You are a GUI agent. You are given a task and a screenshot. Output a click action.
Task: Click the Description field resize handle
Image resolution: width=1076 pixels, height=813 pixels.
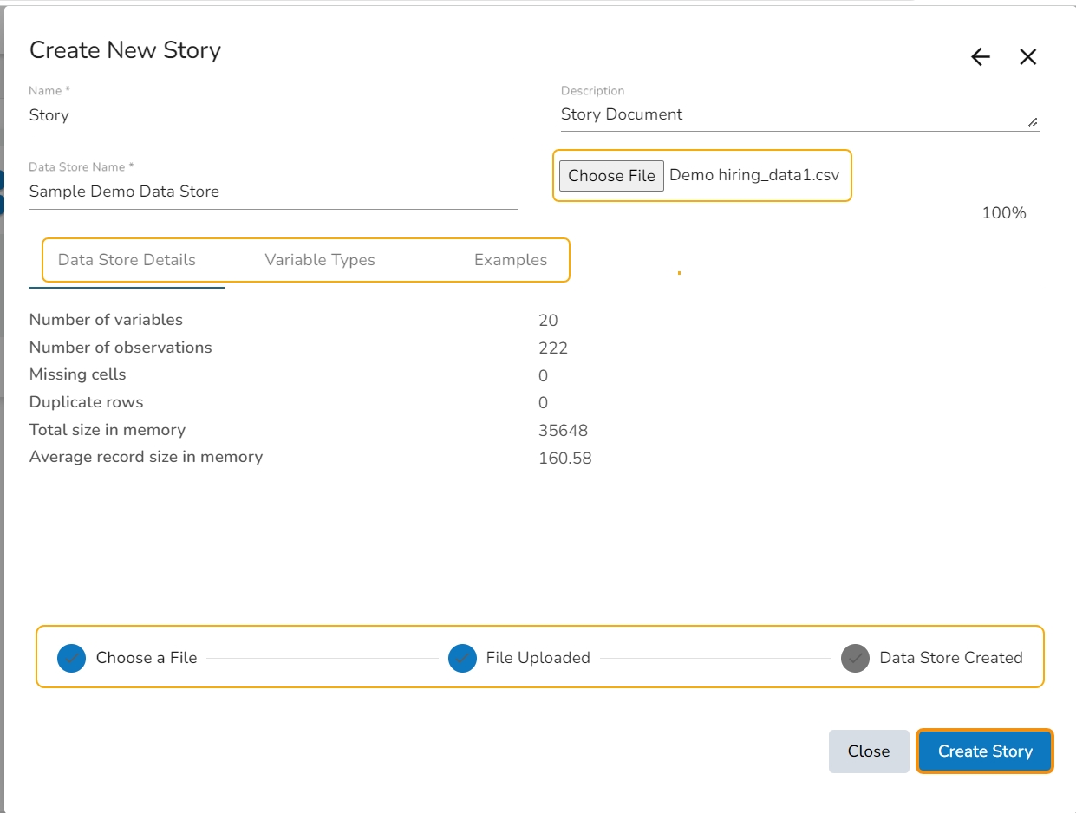coord(1032,123)
